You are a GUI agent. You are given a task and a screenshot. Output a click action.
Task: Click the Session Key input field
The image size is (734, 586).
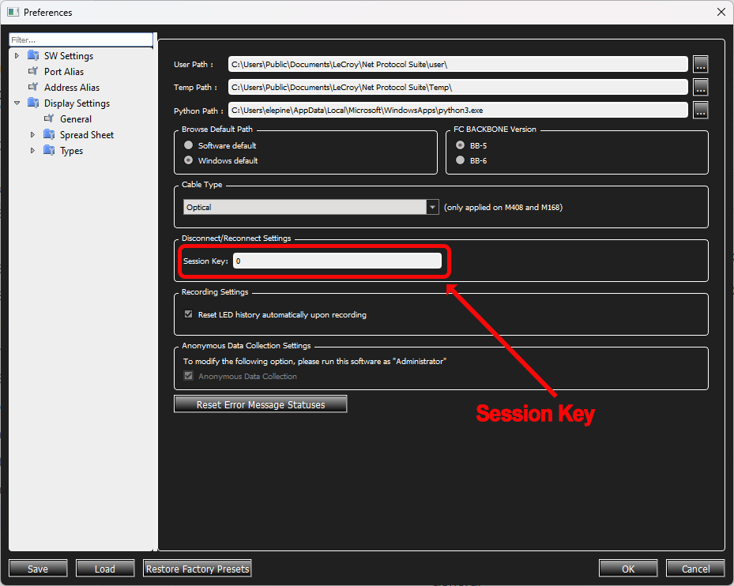click(337, 261)
